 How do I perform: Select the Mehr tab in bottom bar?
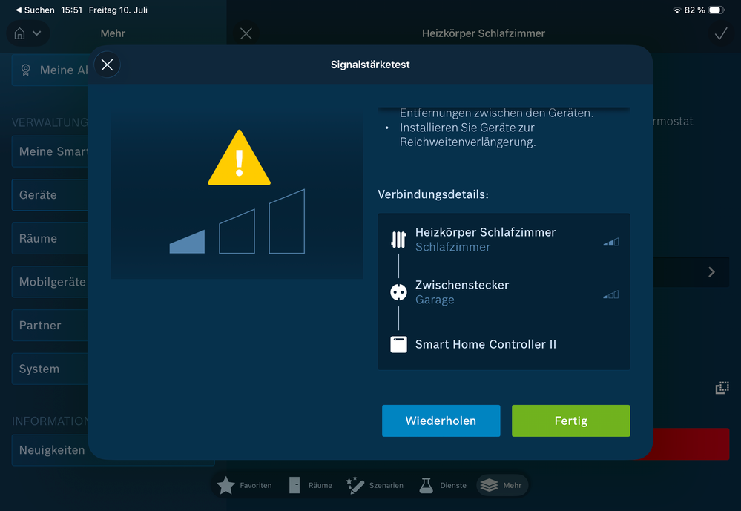point(502,486)
